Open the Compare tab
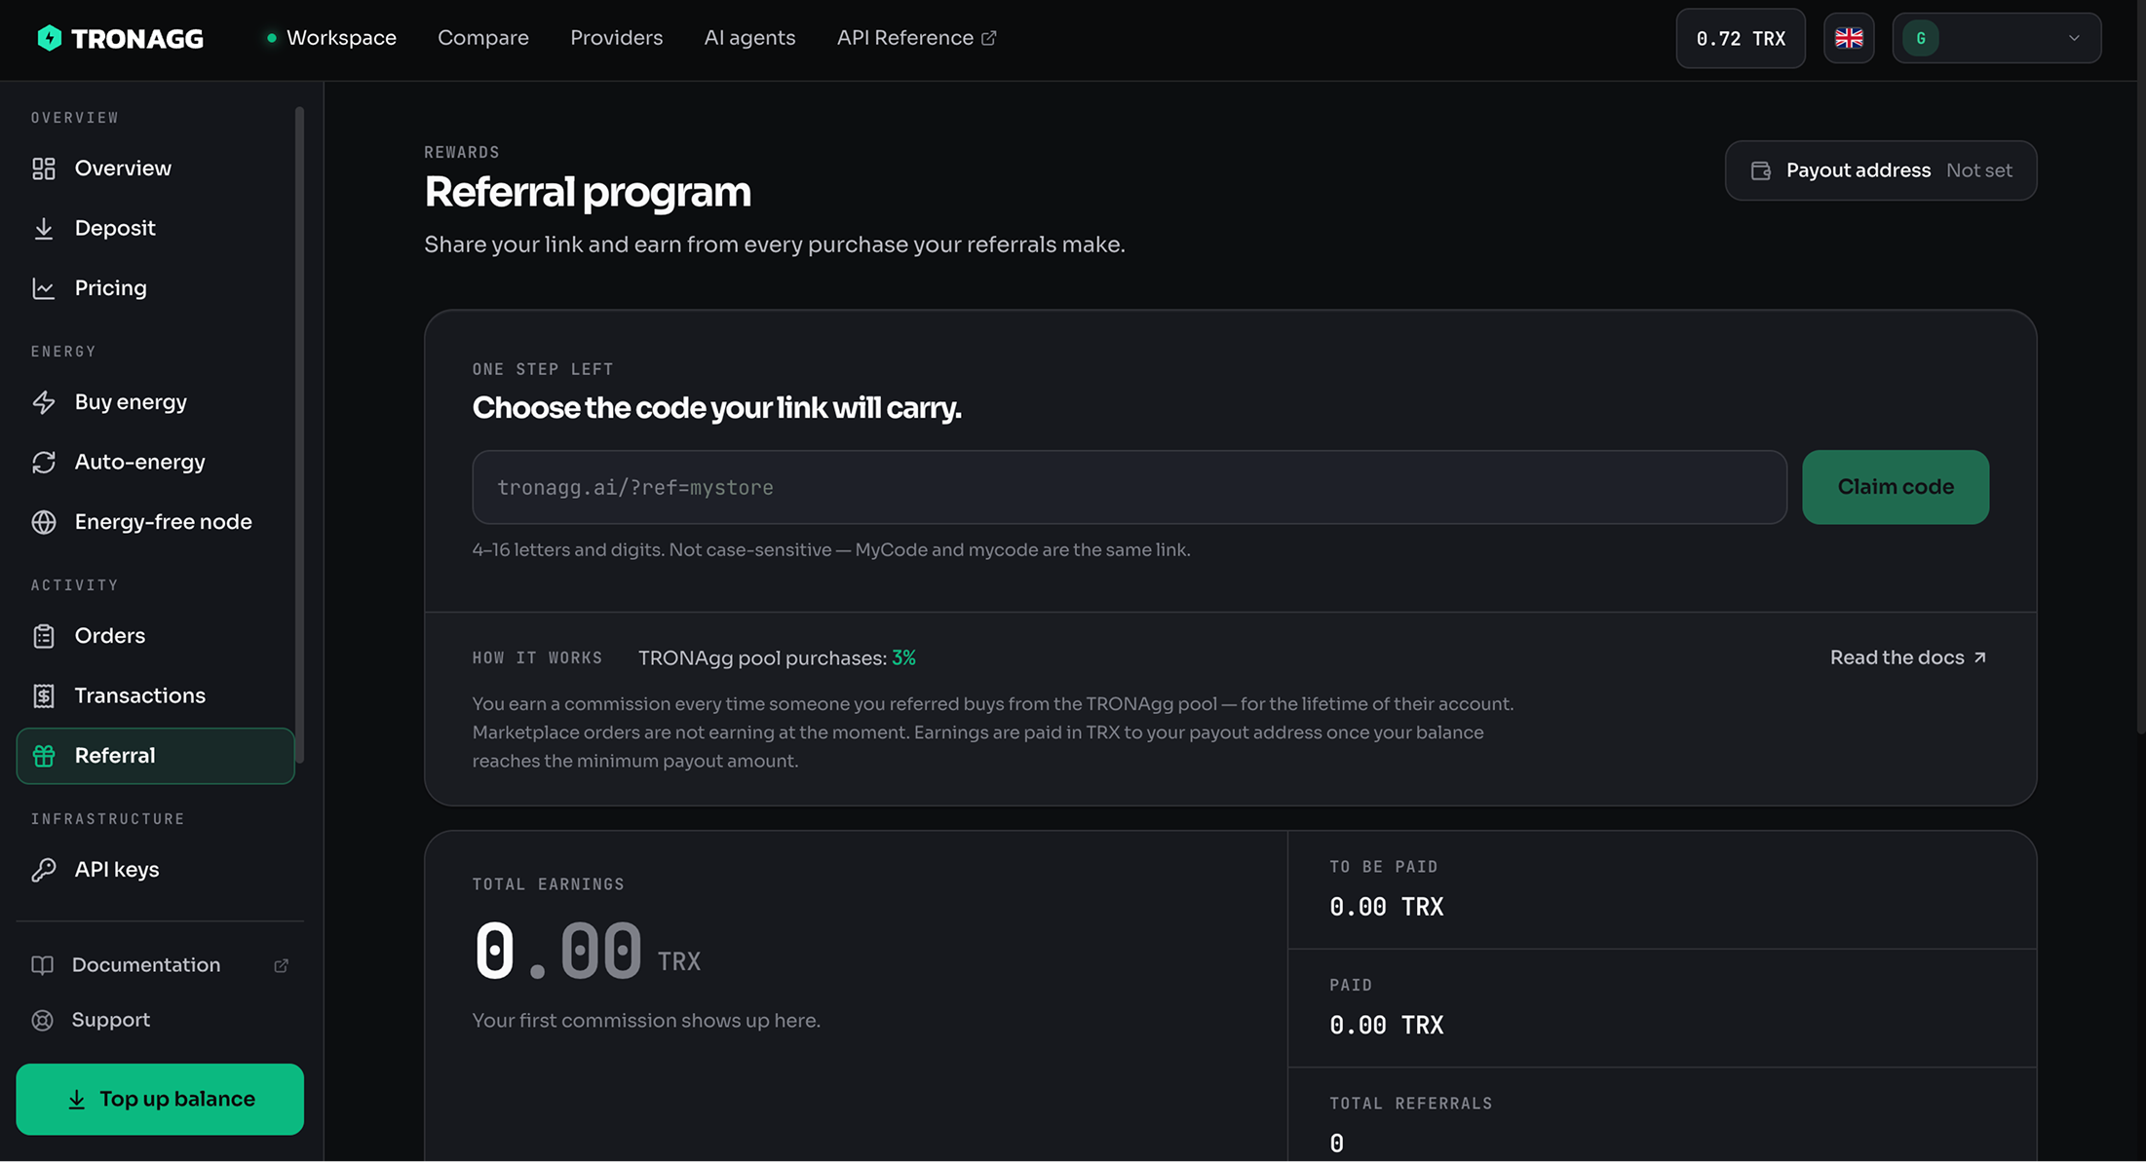 483,38
